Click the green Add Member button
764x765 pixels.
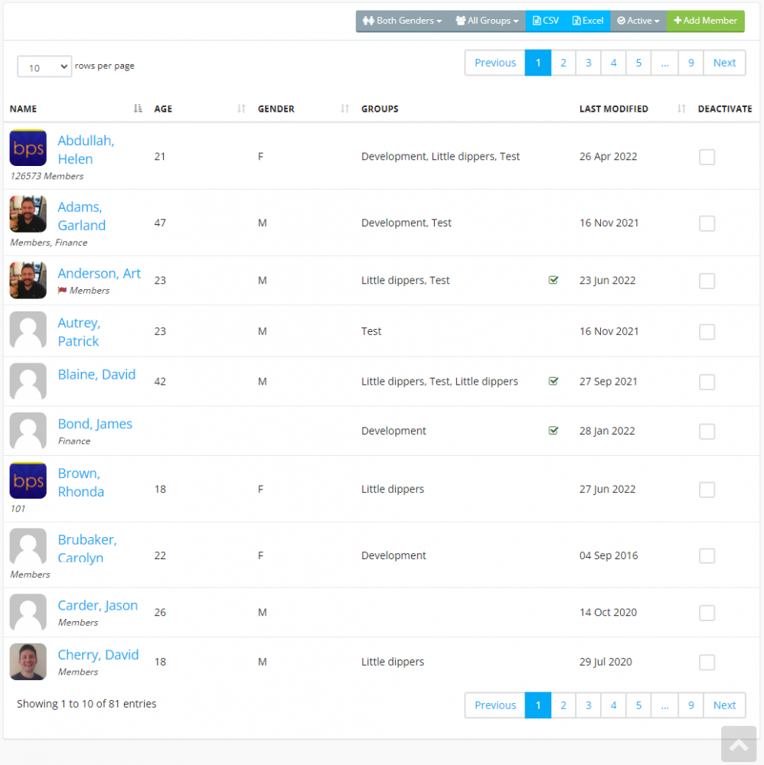click(704, 21)
